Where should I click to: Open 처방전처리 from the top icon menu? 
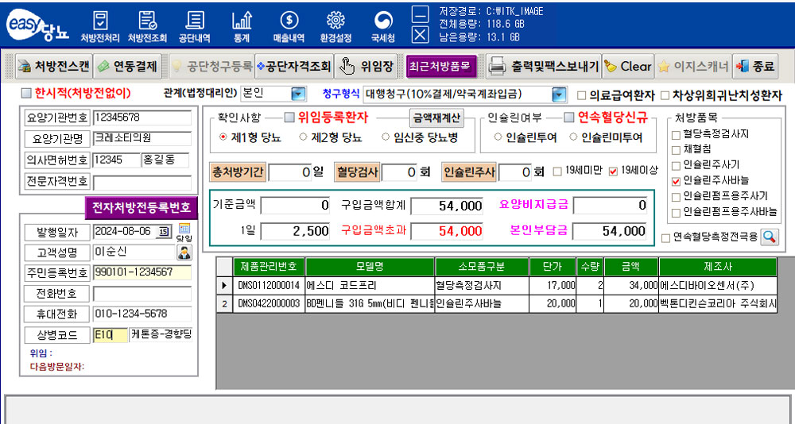[x=100, y=26]
